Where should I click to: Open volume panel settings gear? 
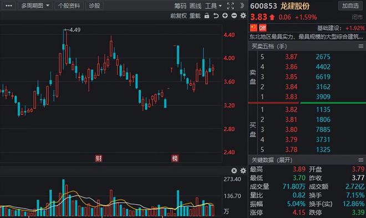(x=243, y=171)
